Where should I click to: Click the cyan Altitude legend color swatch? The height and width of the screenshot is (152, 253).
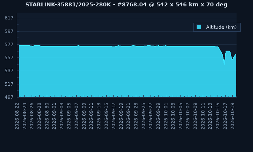[199, 27]
